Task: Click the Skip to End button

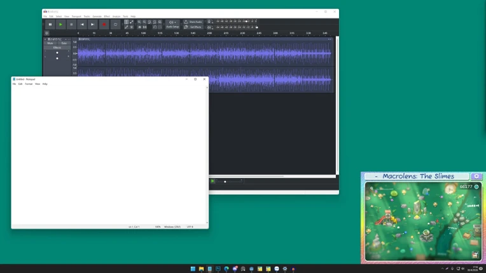Action: pos(93,24)
